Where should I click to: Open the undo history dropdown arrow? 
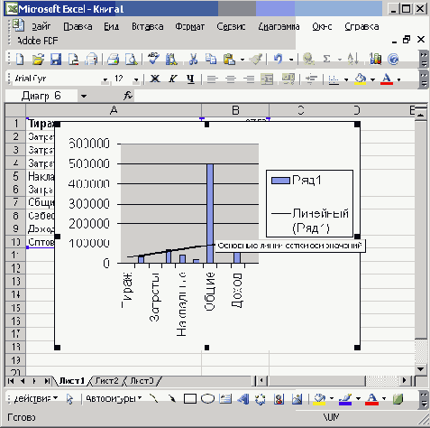[291, 60]
